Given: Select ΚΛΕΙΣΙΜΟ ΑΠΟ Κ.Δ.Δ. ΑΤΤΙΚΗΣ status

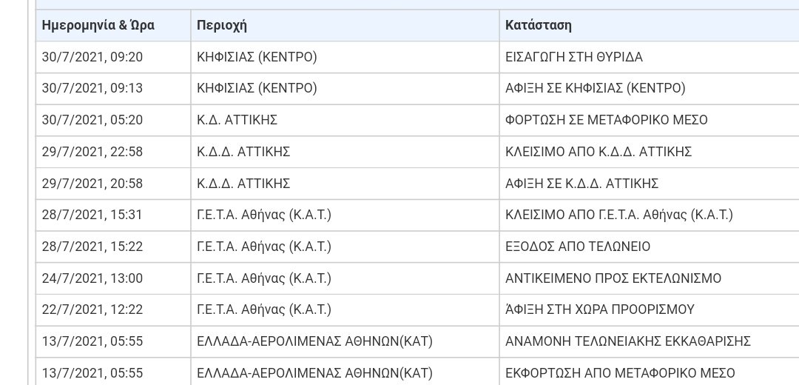Looking at the screenshot, I should (650, 152).
